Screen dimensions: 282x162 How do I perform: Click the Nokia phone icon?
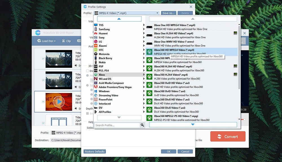pyautogui.click(x=96, y=62)
